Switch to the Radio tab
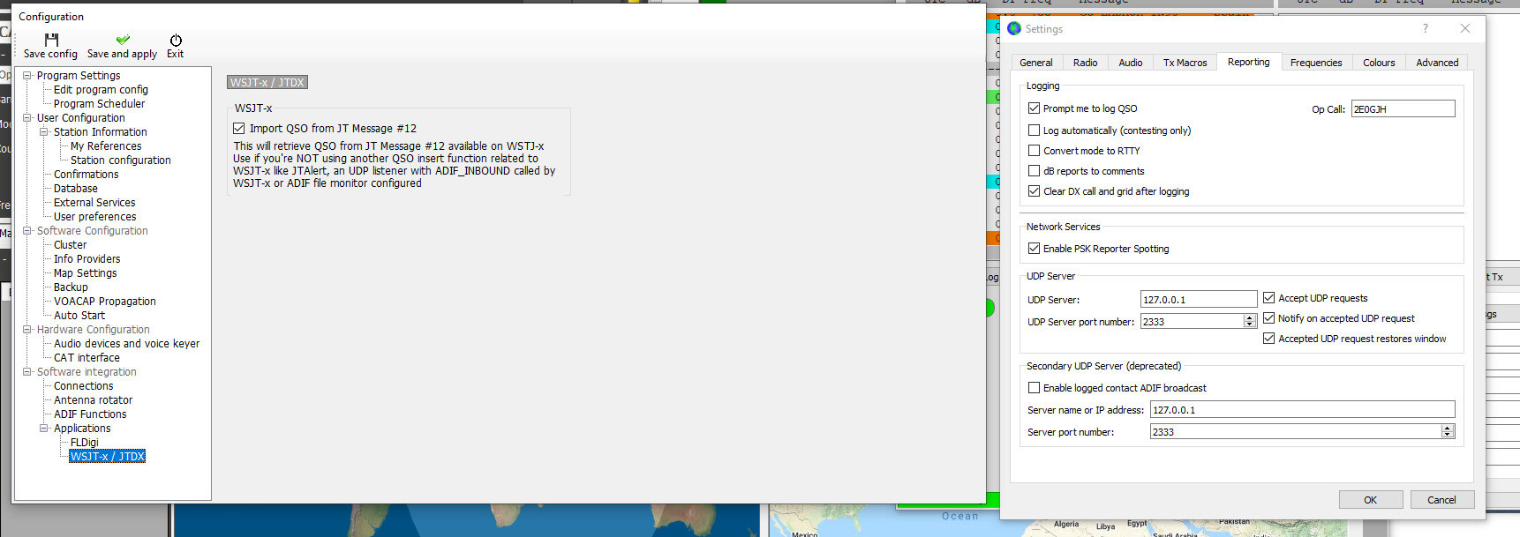The height and width of the screenshot is (537, 1520). click(x=1086, y=63)
